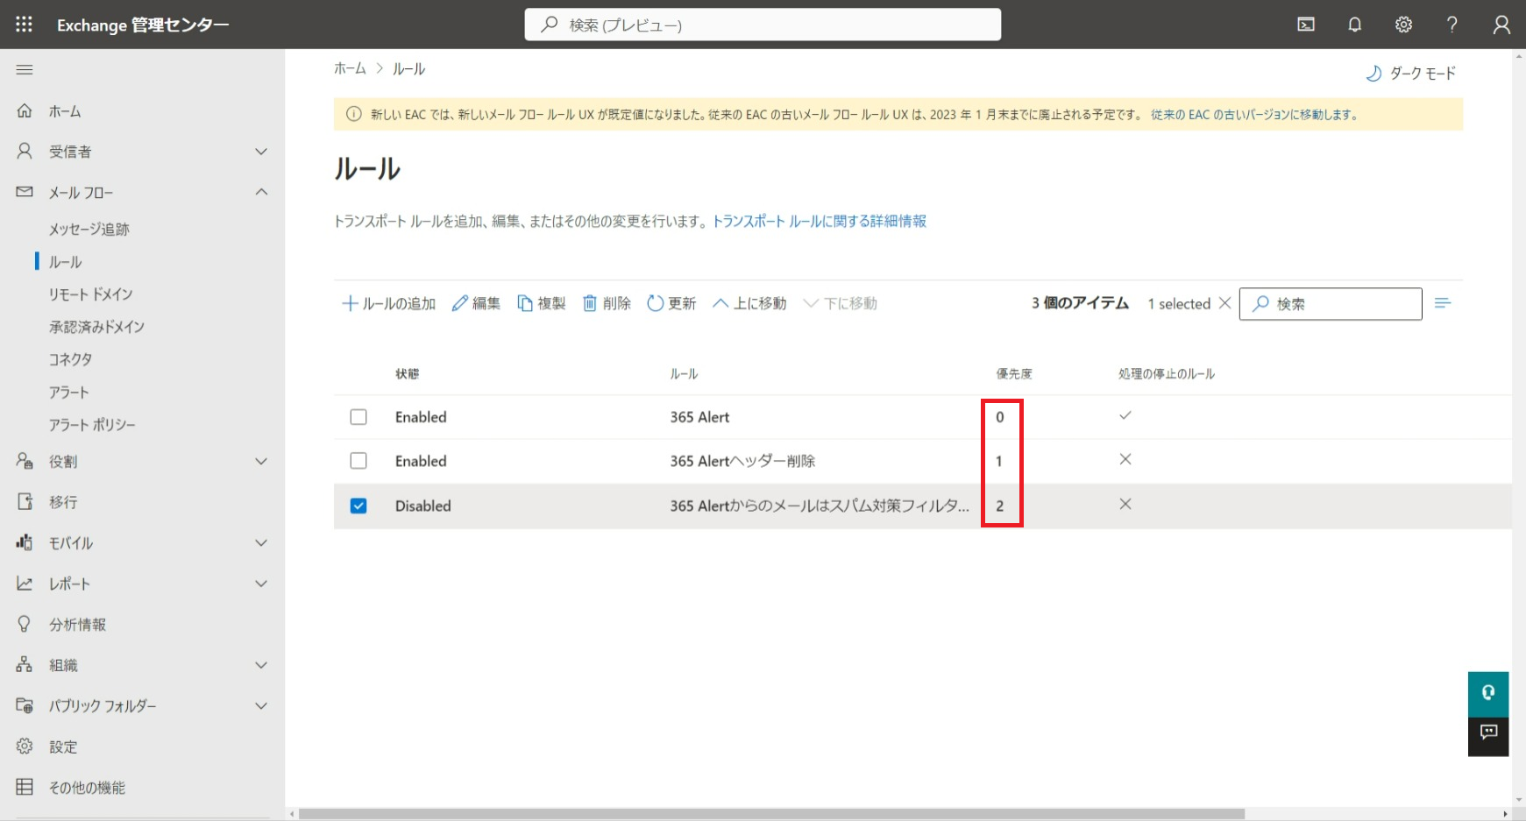Open the notifications bell icon

[1354, 25]
